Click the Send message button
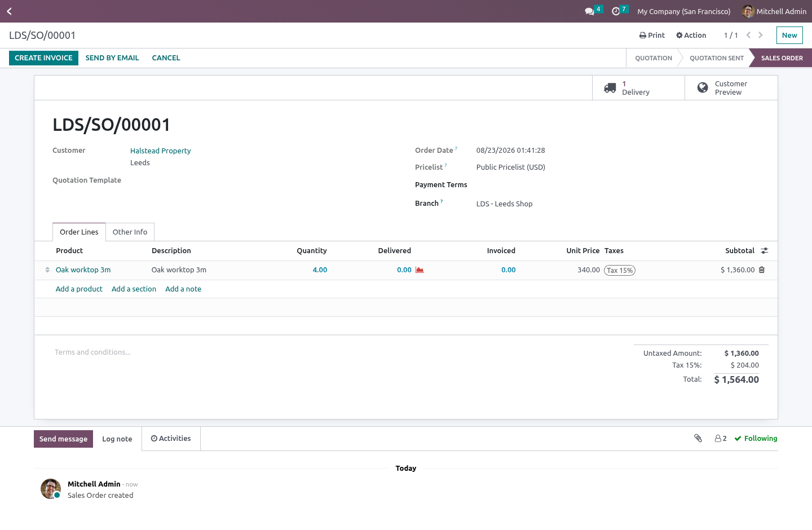The width and height of the screenshot is (812, 530). tap(63, 439)
